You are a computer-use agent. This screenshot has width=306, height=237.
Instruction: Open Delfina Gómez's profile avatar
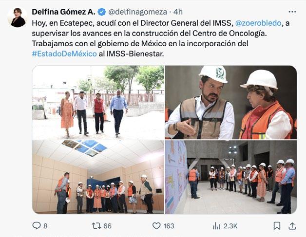click(18, 17)
